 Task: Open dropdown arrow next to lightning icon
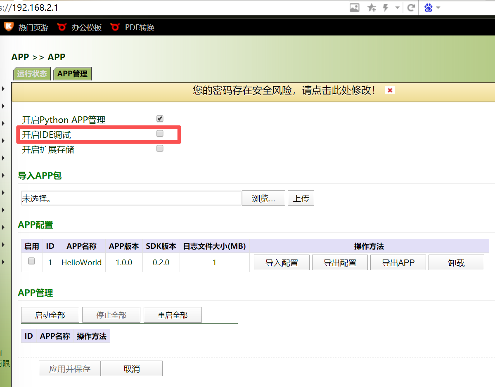(397, 7)
